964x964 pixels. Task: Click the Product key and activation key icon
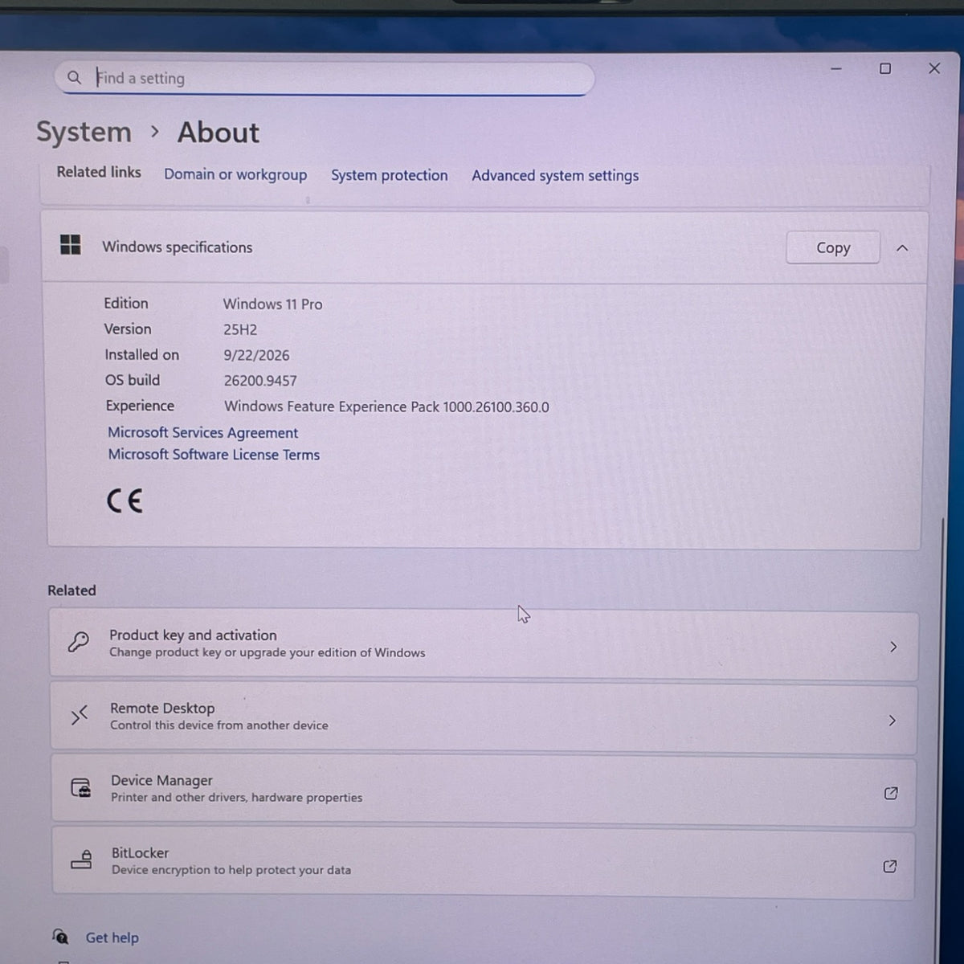coord(78,642)
